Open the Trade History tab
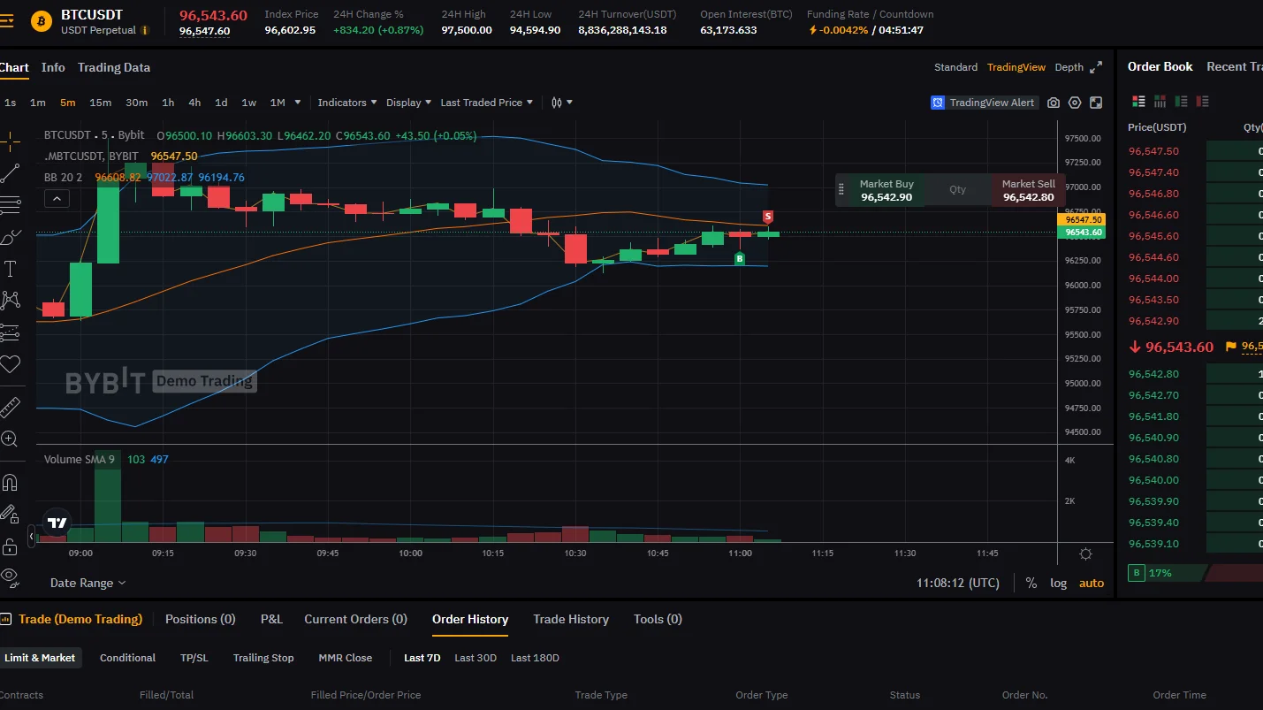The width and height of the screenshot is (1263, 710). coord(571,619)
